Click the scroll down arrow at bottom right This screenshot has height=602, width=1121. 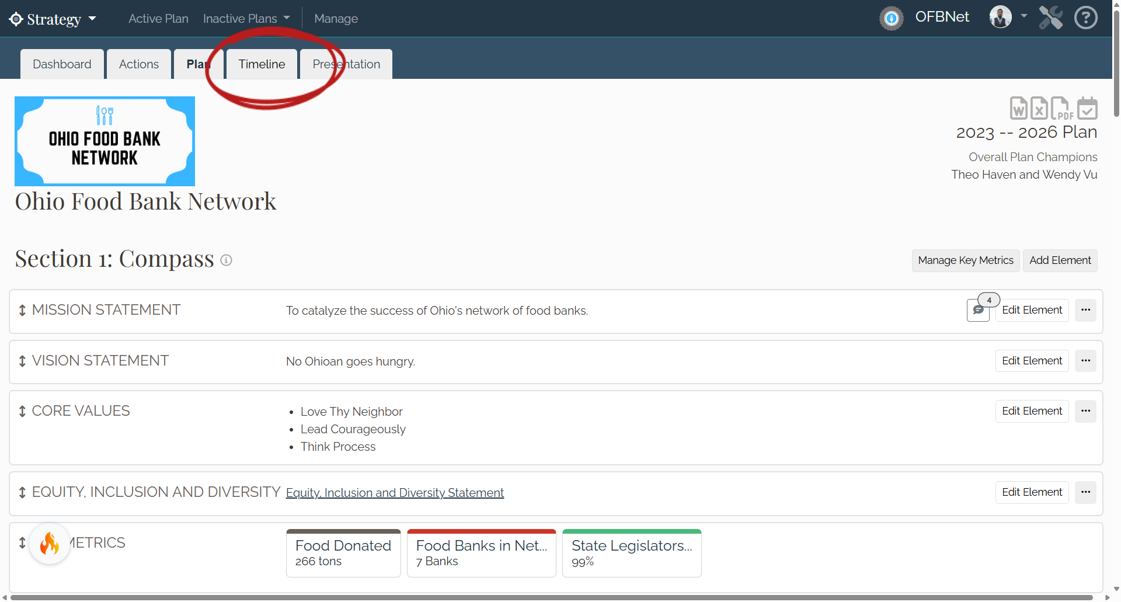point(1116,589)
